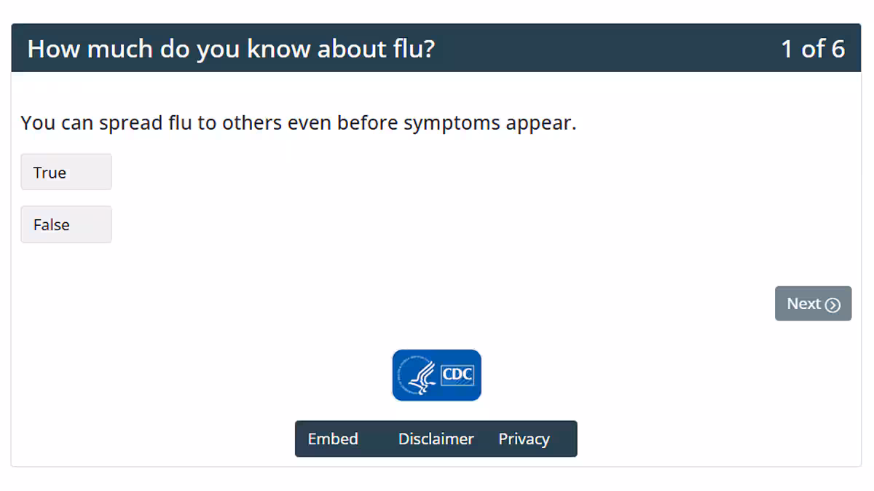Open the Embed panel
This screenshot has width=874, height=491.
point(333,439)
